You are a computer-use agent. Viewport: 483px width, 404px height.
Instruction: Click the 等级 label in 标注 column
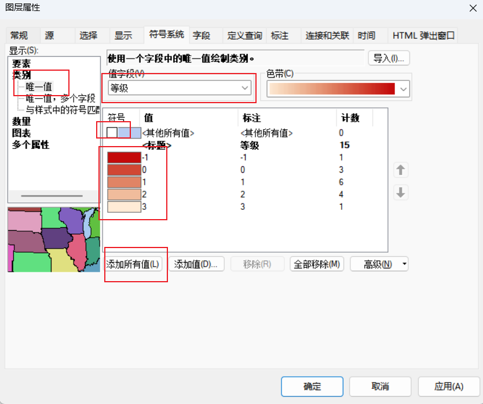pos(250,145)
